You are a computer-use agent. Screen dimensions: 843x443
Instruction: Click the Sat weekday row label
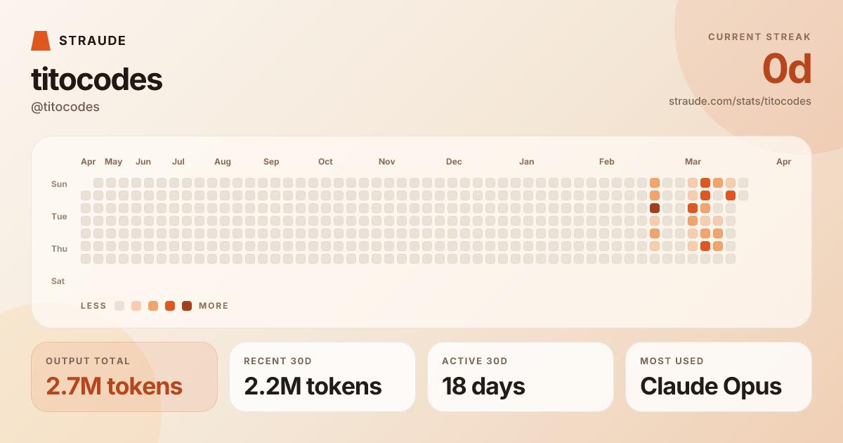(58, 281)
